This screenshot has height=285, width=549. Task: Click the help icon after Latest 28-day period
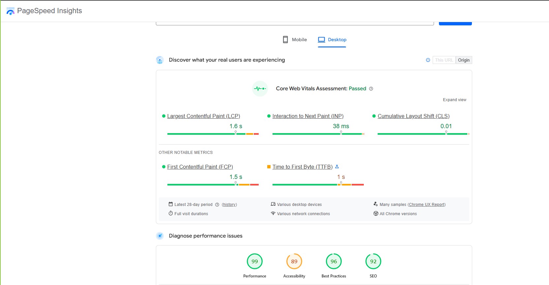(217, 205)
